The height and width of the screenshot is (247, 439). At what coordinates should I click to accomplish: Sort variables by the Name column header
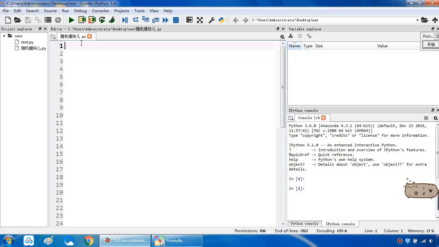[x=294, y=46]
